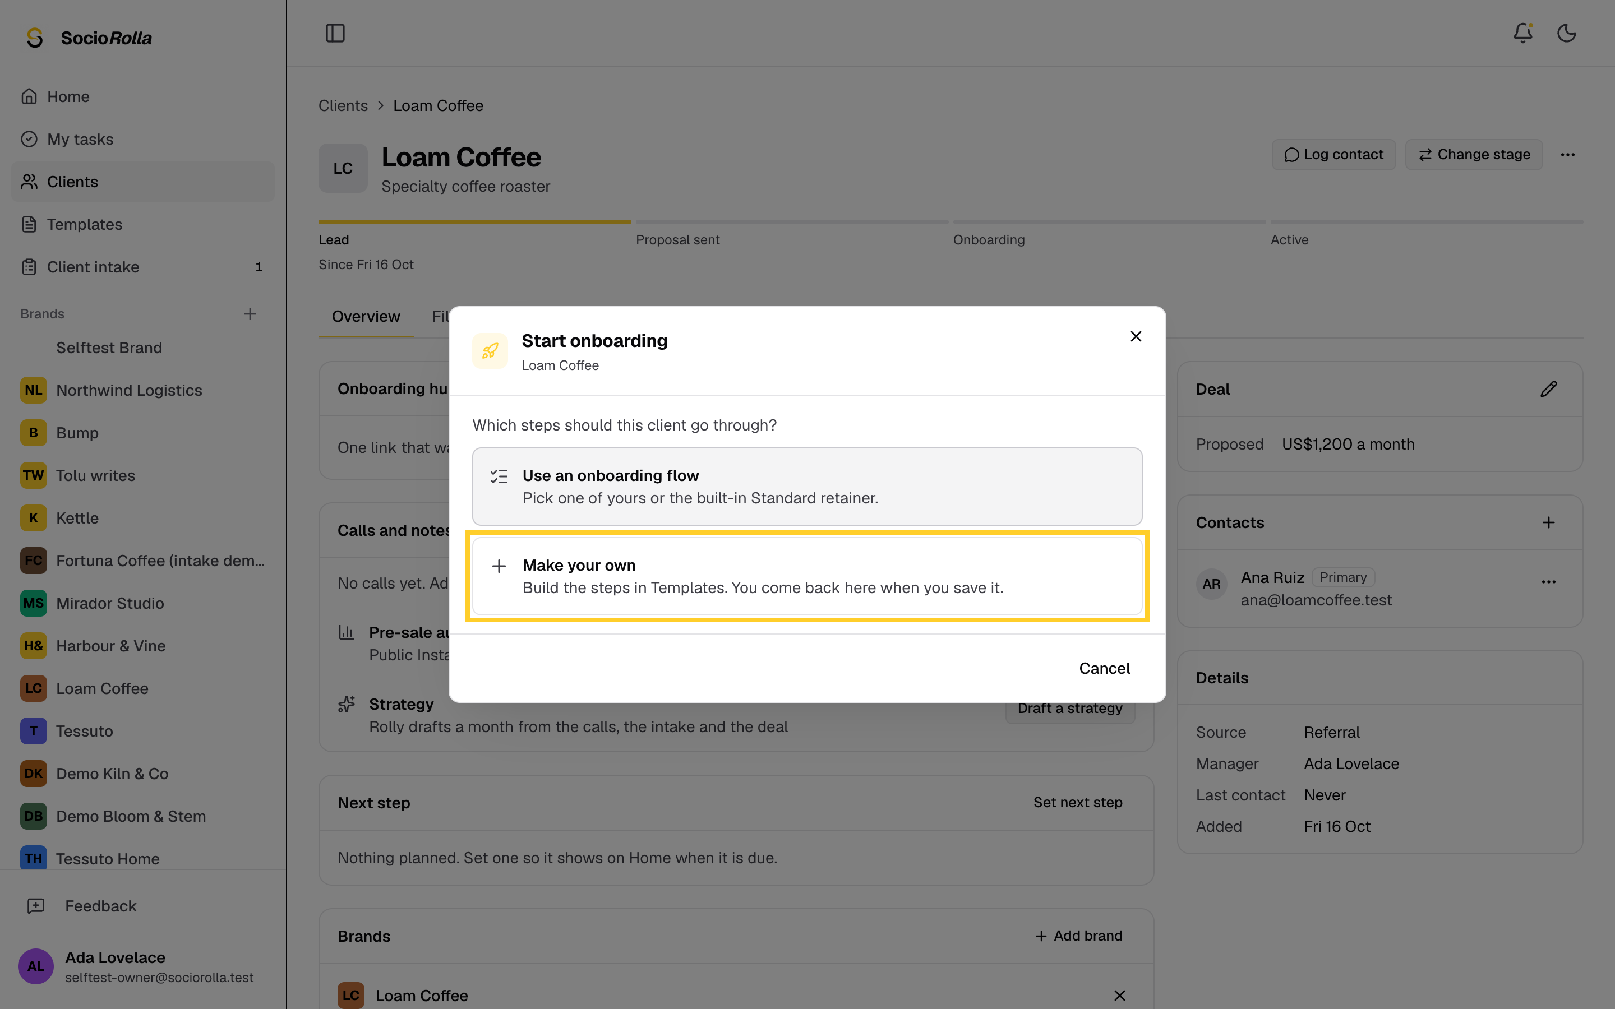Click Cancel in the dialog
Image resolution: width=1615 pixels, height=1009 pixels.
1105,668
